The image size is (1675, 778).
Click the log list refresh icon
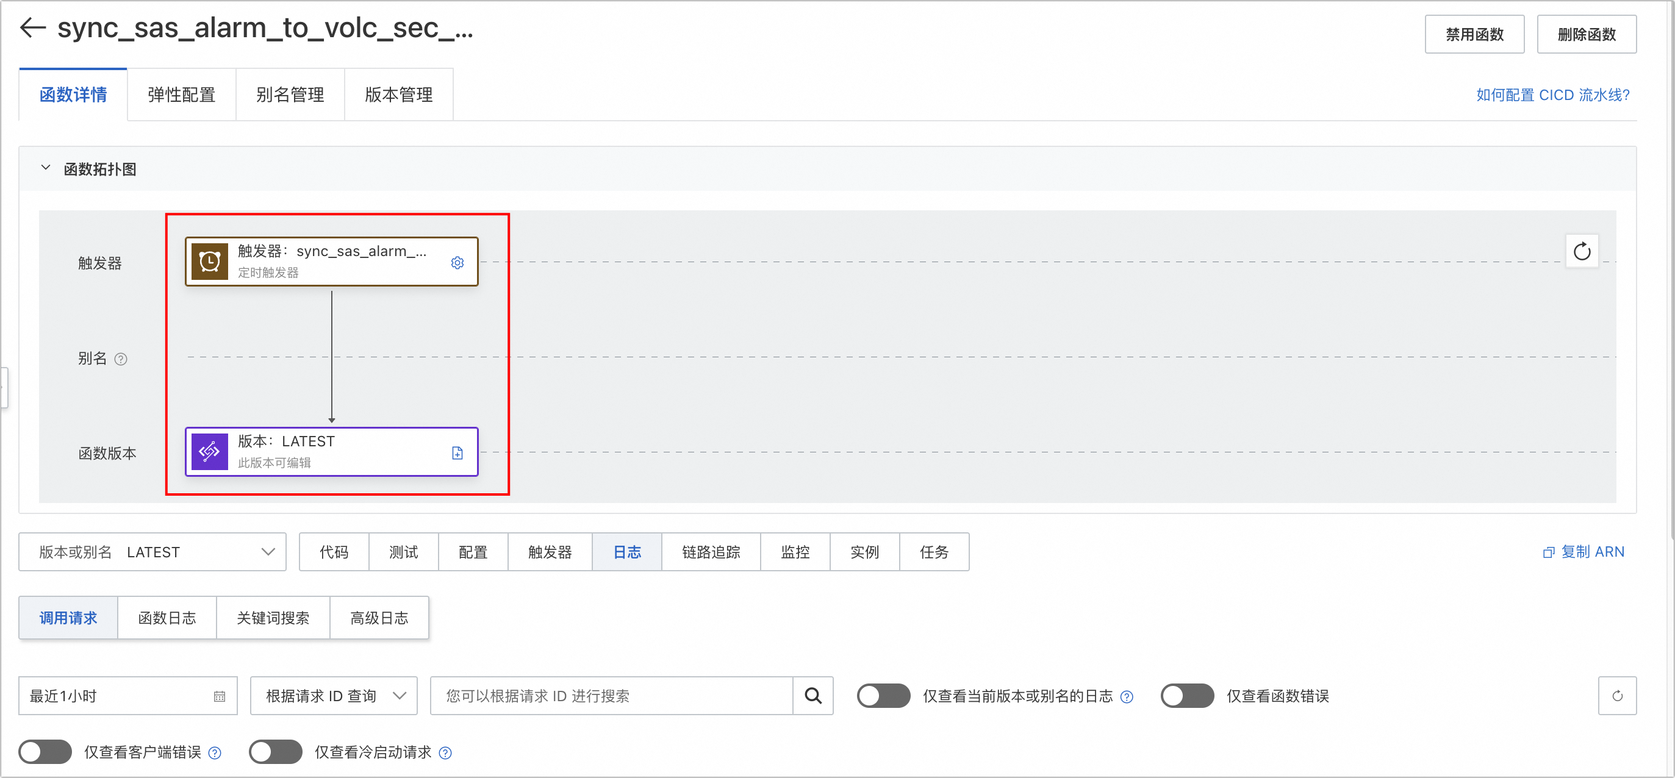(1616, 696)
